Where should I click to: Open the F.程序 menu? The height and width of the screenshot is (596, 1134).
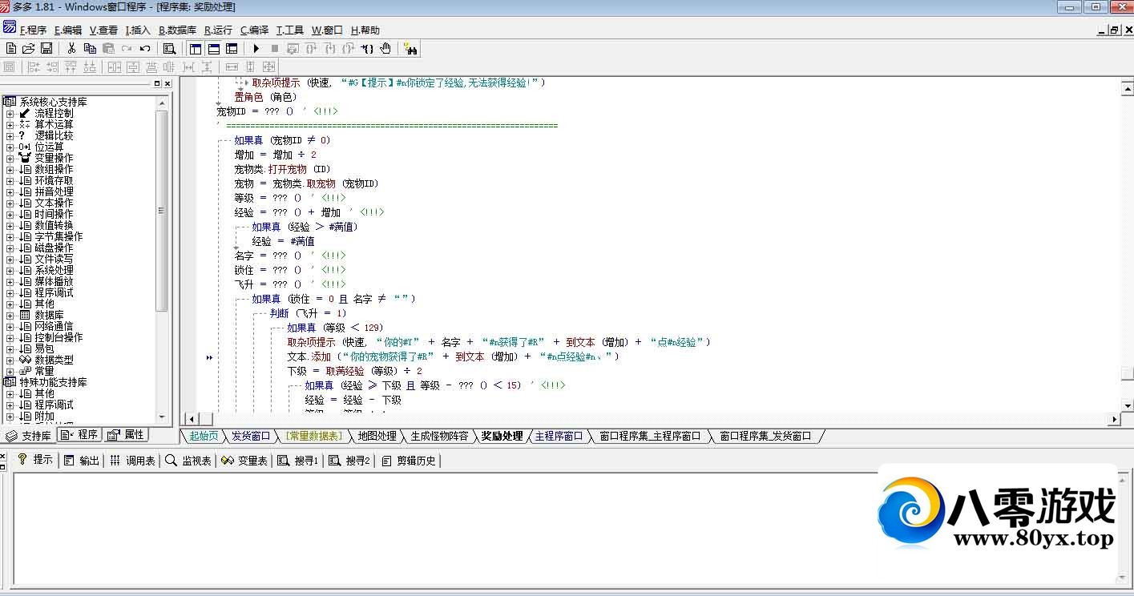click(33, 30)
